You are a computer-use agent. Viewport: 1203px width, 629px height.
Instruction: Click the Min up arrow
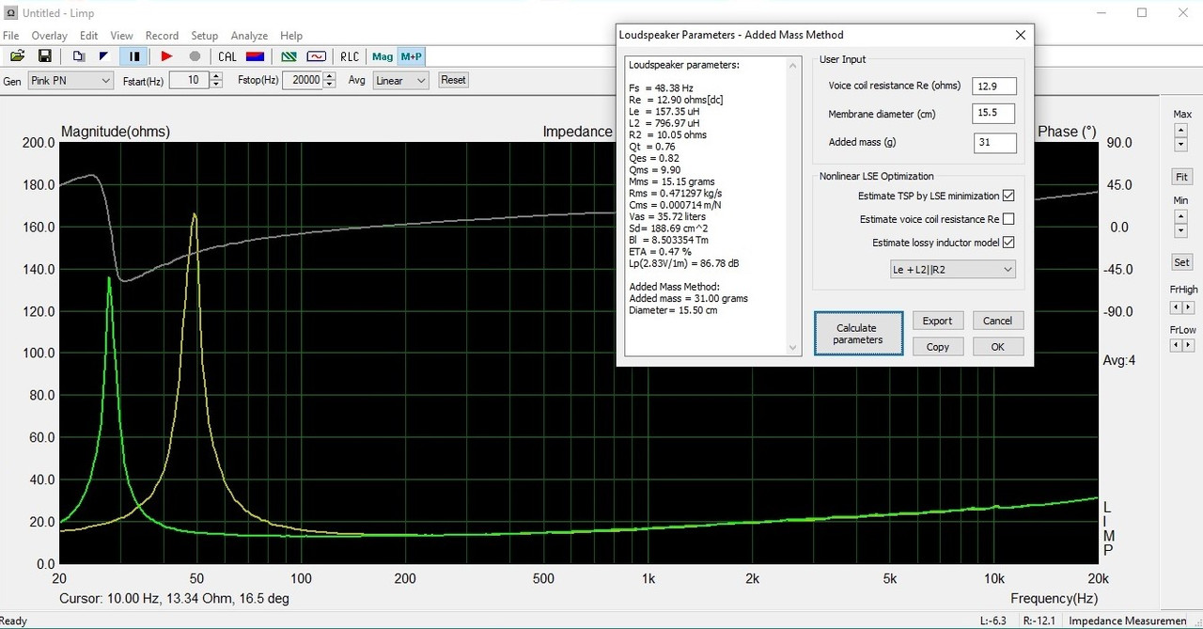[1181, 217]
